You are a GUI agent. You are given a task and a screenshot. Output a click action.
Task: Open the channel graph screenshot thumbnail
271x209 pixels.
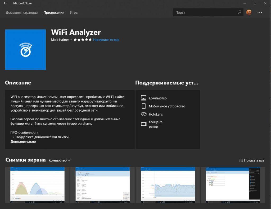pos(37,185)
